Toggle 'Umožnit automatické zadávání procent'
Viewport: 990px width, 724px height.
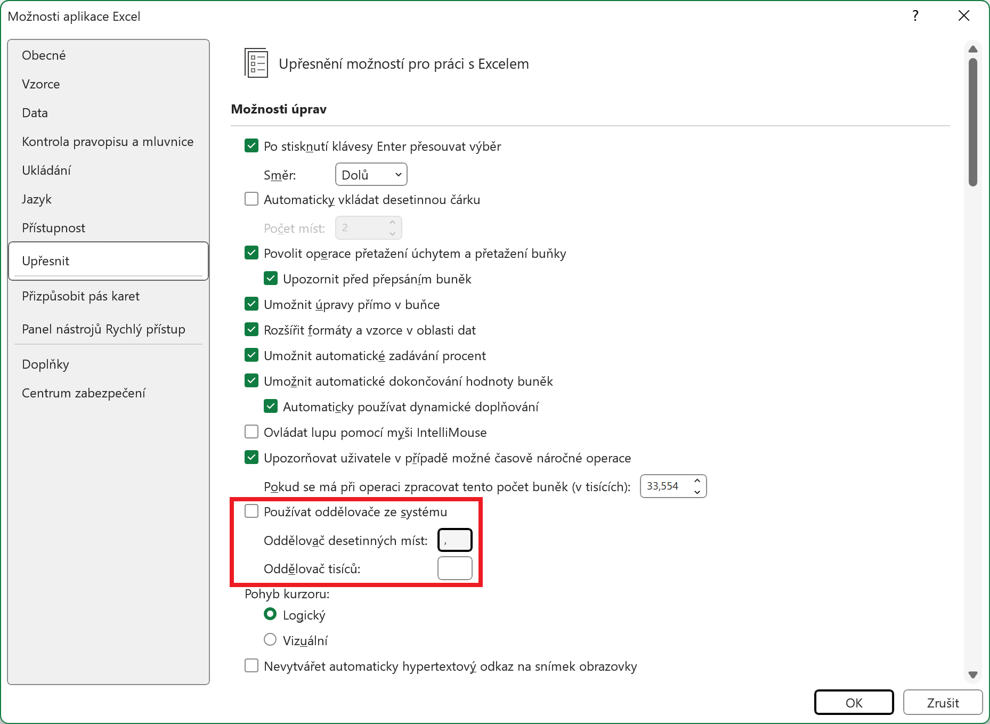251,355
